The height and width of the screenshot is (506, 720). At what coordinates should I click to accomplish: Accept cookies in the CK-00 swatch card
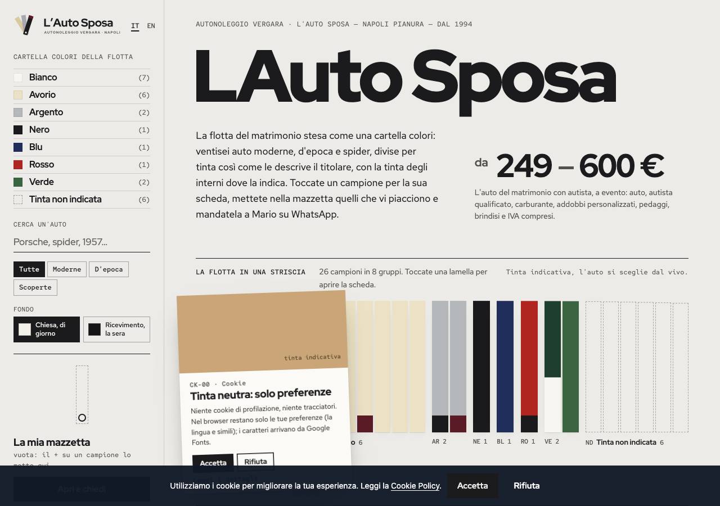[x=213, y=463]
